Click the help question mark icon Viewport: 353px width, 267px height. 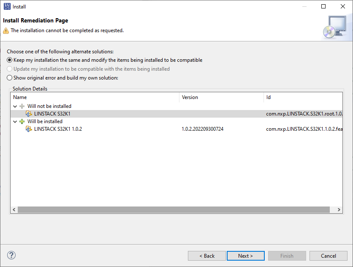point(11,255)
